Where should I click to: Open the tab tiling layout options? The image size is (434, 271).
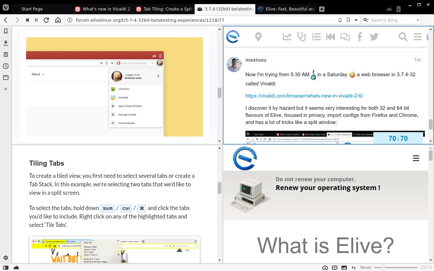335,267
